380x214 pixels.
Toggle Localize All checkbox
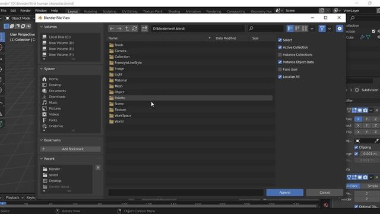[280, 77]
